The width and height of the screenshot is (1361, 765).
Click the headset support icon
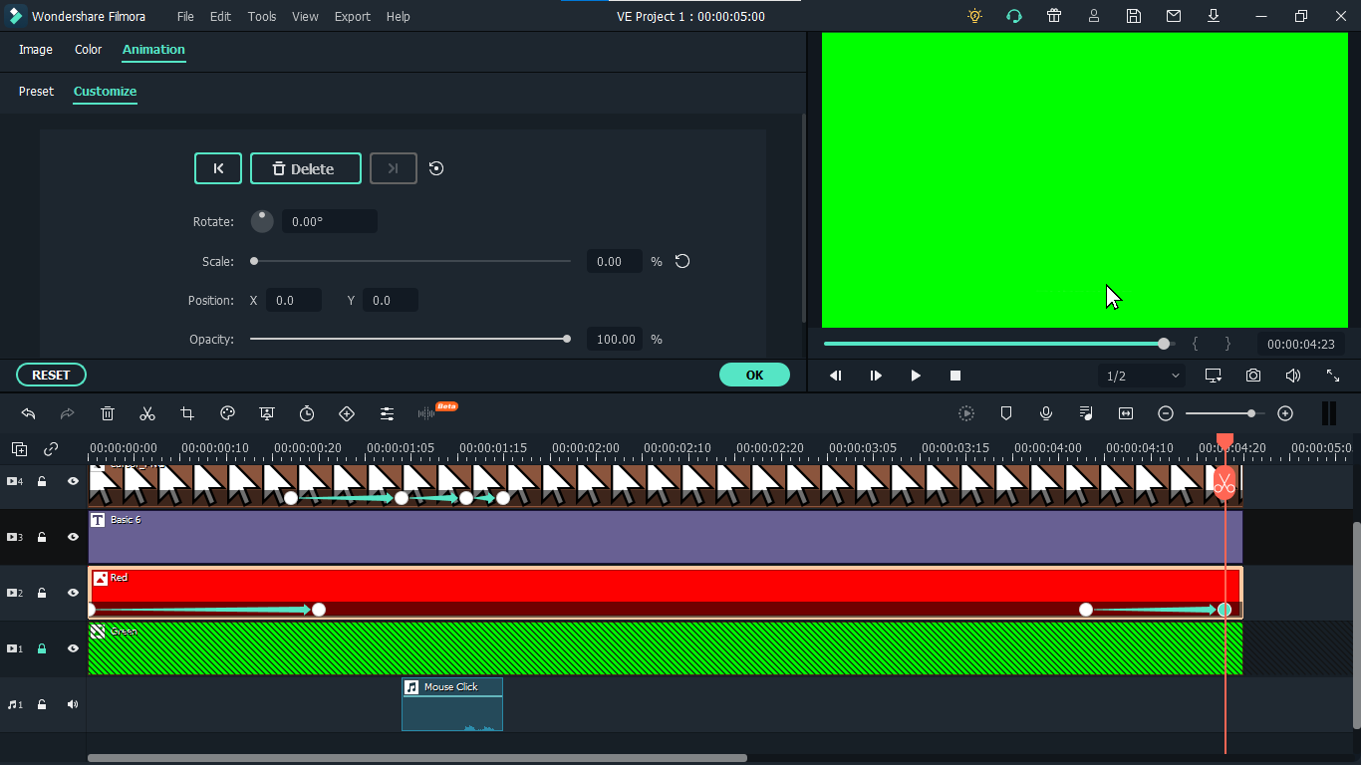[x=1014, y=16]
